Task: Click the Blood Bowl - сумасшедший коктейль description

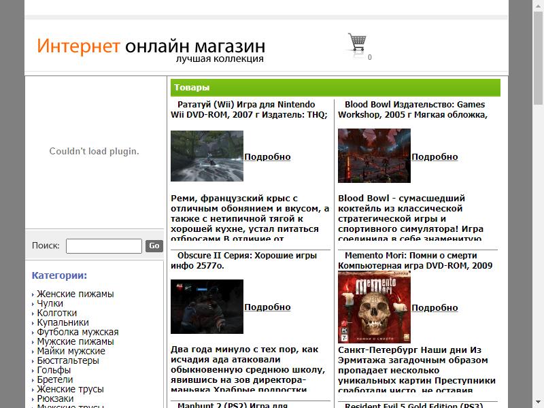Action: 411,218
